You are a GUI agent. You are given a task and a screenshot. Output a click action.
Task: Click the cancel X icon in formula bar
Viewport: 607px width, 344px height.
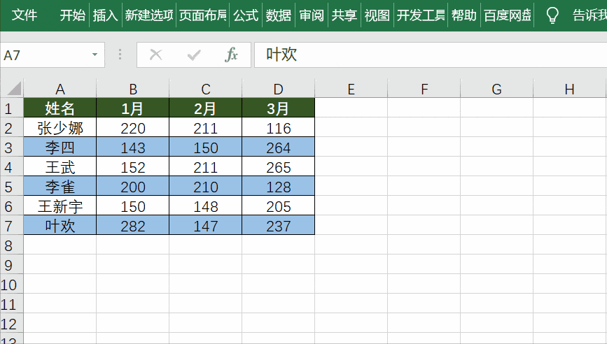[x=156, y=55]
